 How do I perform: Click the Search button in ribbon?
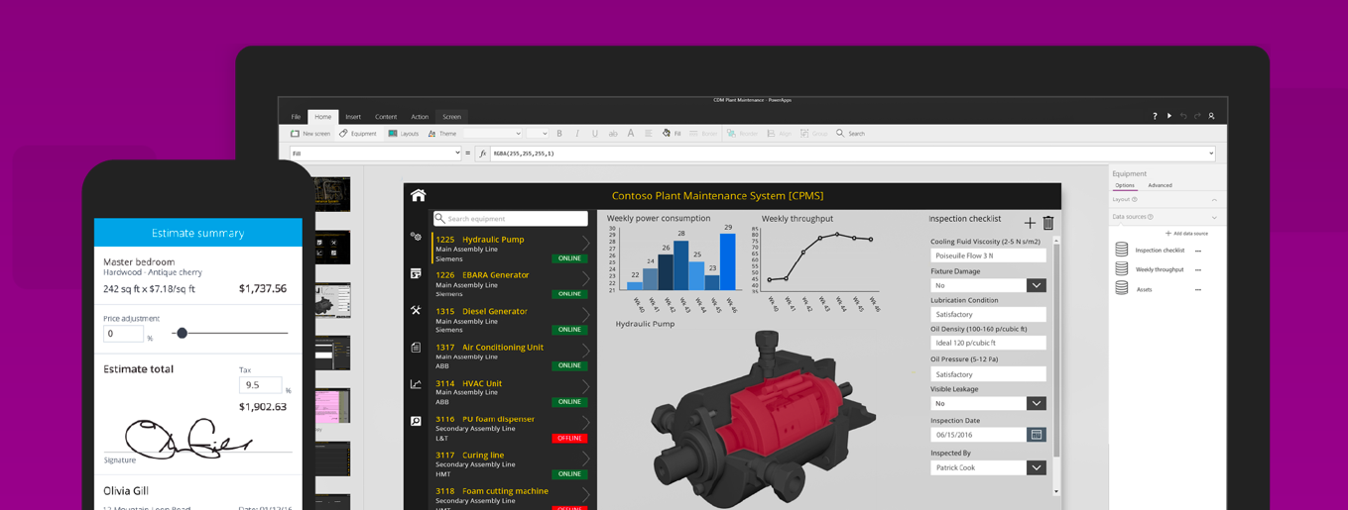coord(850,133)
